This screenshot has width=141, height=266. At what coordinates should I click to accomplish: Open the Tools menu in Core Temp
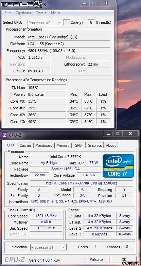41,13
